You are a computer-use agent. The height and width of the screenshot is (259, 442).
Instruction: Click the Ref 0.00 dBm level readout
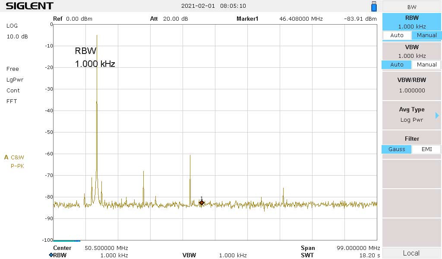73,19
